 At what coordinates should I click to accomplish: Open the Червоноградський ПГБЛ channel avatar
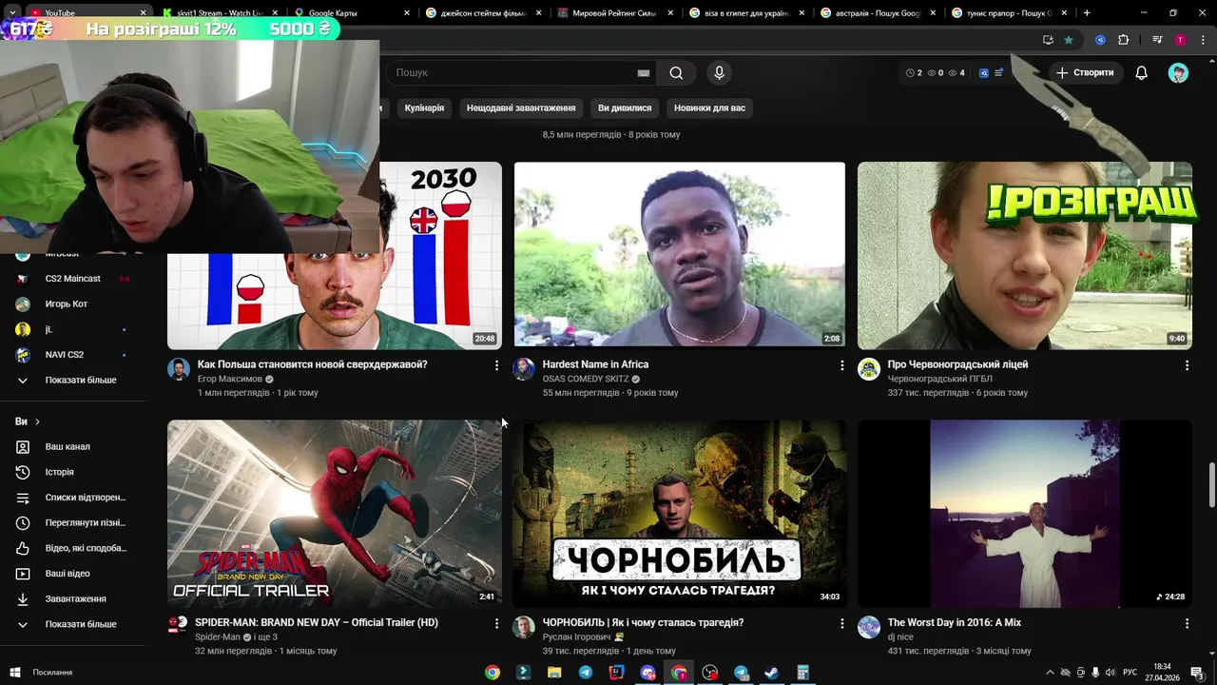click(x=869, y=369)
